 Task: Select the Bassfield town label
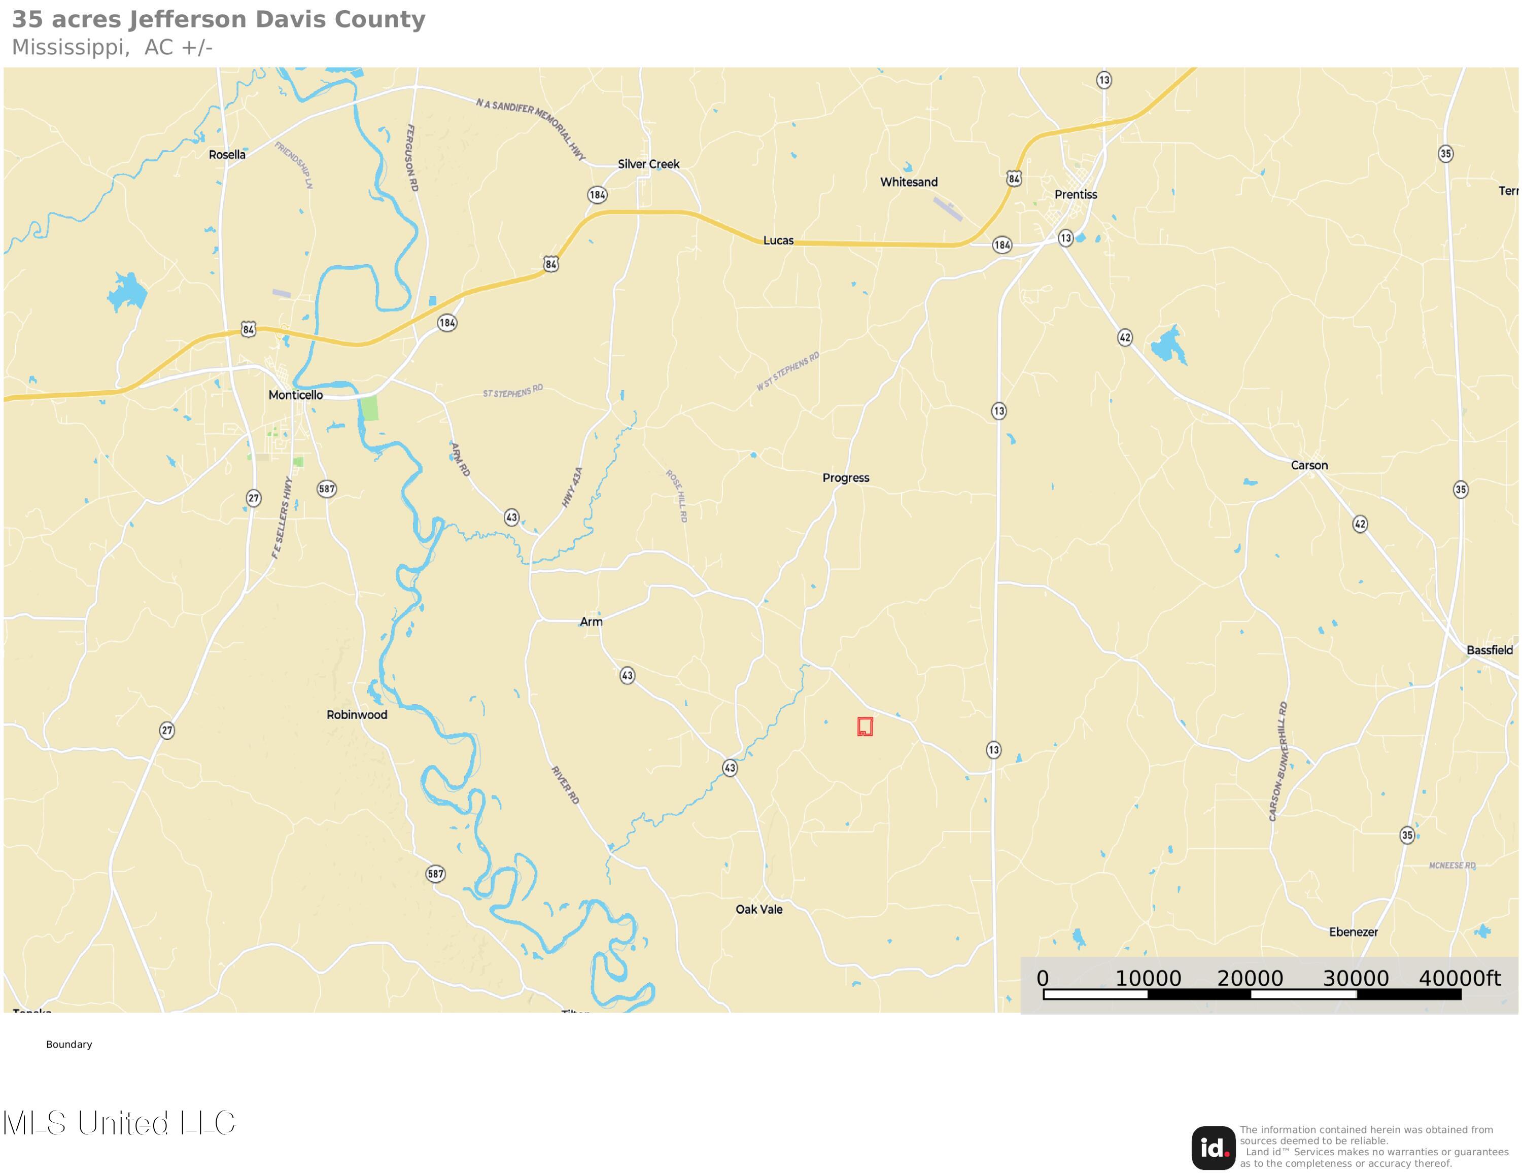[1489, 650]
